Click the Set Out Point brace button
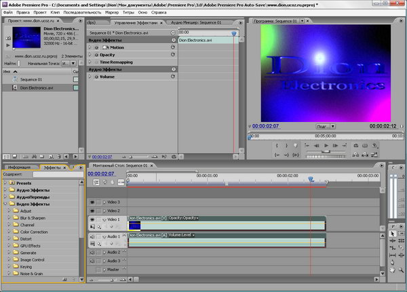The image size is (407, 292). point(286,146)
